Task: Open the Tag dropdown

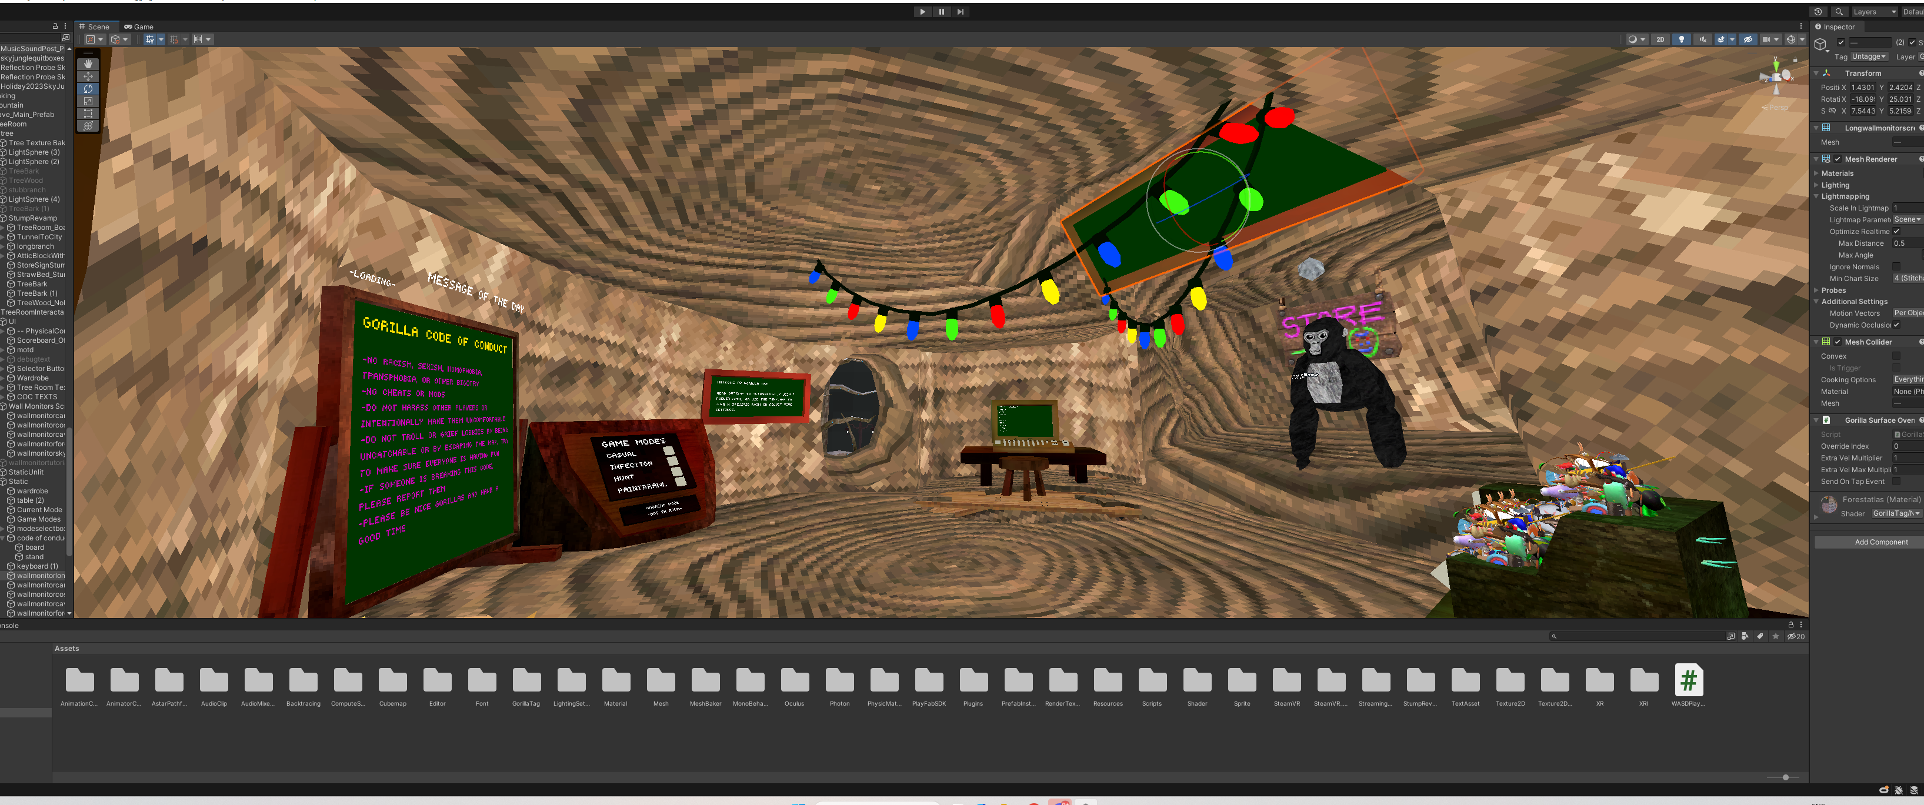Action: tap(1869, 57)
